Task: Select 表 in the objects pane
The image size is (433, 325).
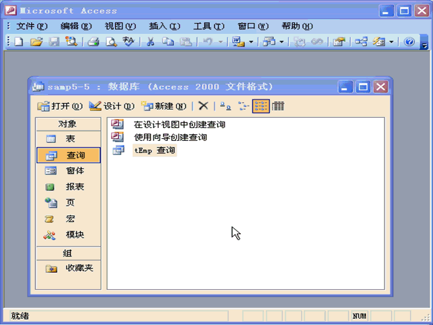Action: pos(68,139)
